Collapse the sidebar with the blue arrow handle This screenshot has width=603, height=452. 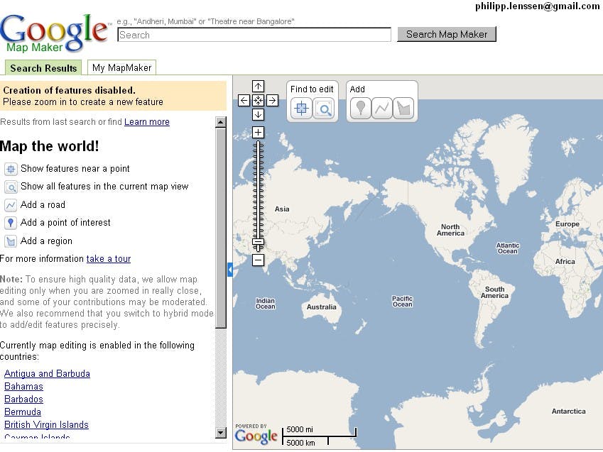click(230, 270)
